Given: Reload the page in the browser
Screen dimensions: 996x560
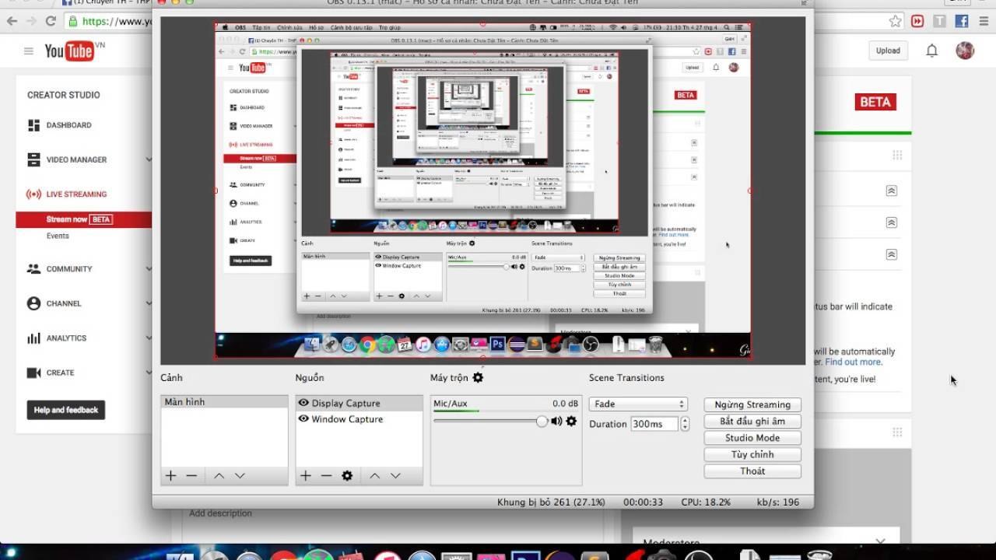Looking at the screenshot, I should point(51,21).
